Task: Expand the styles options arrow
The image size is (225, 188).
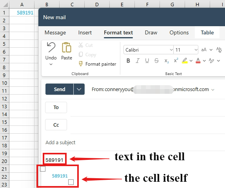Action: (x=218, y=61)
